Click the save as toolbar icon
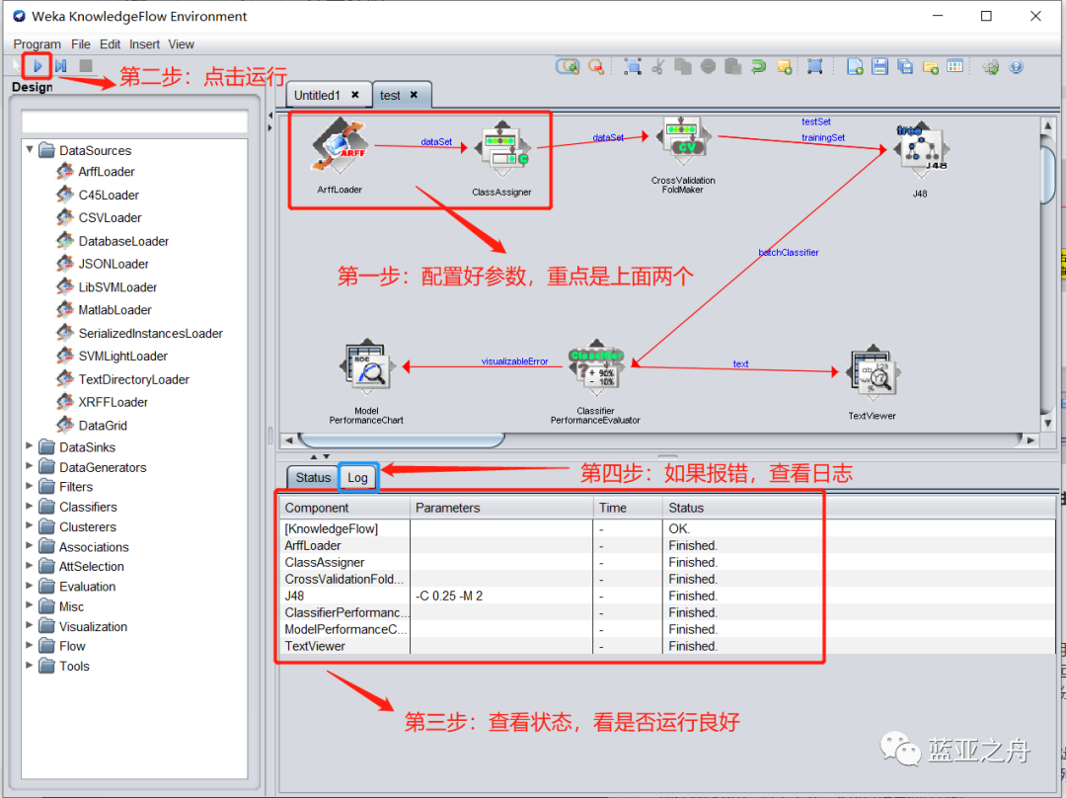This screenshot has height=798, width=1066. tap(905, 66)
